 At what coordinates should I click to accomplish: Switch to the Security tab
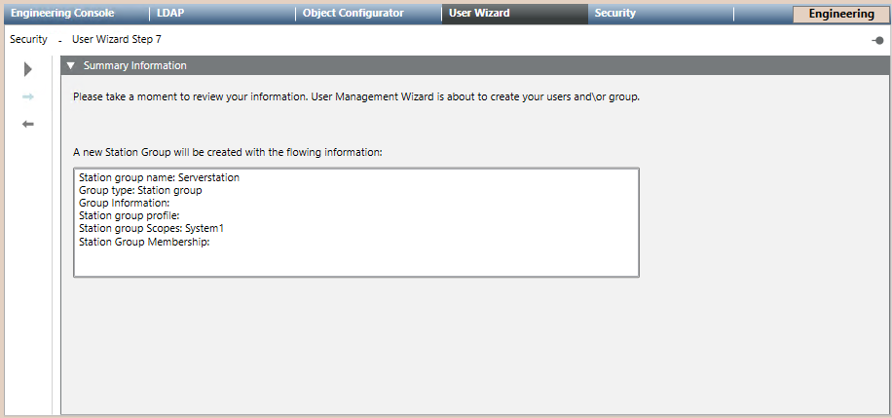(615, 14)
